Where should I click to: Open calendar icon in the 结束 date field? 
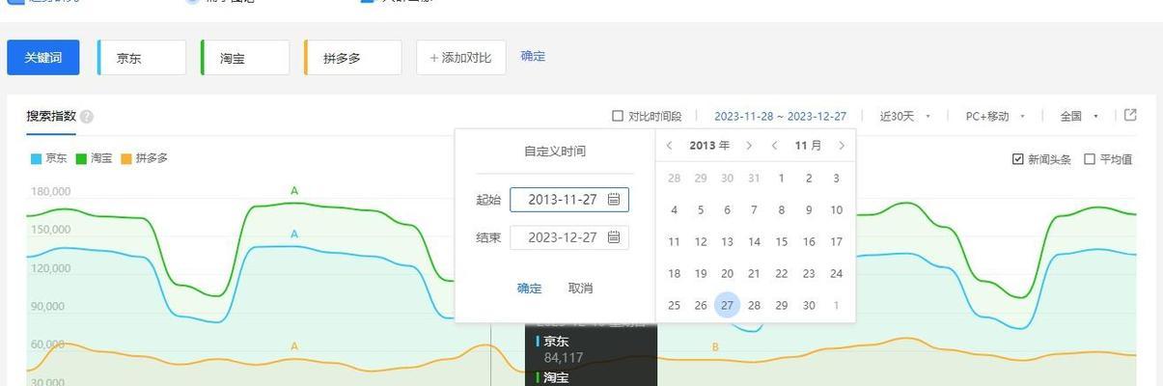coord(614,237)
